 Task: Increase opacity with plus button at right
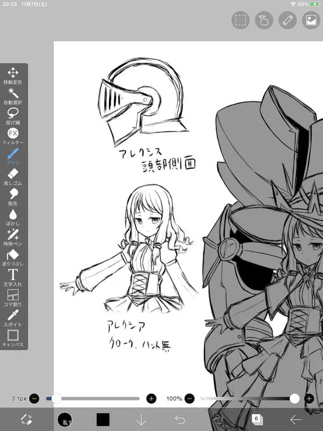(309, 398)
